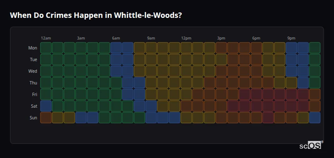Click the 6am column header
Screen dimensions: 334x158
[116, 38]
